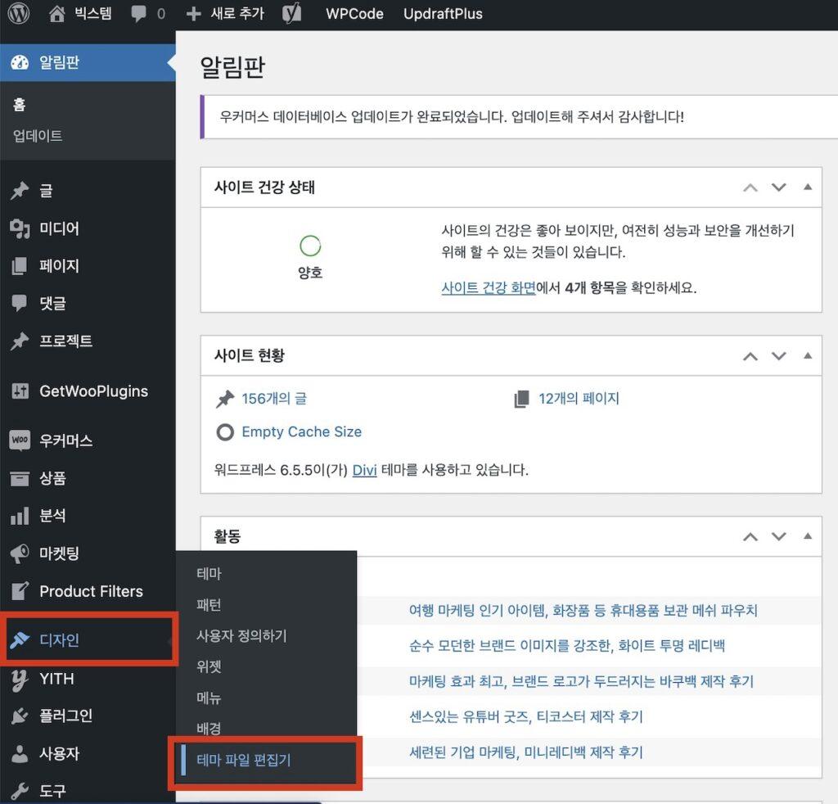Viewport: 838px width, 804px height.
Task: Click the 알림판 page heading
Action: click(232, 67)
